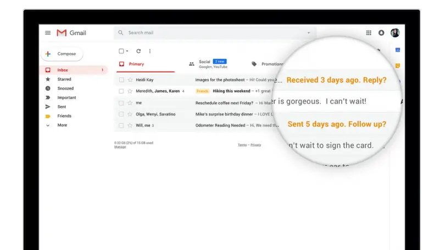Open the Terms link
The width and height of the screenshot is (445, 250).
coord(242,145)
